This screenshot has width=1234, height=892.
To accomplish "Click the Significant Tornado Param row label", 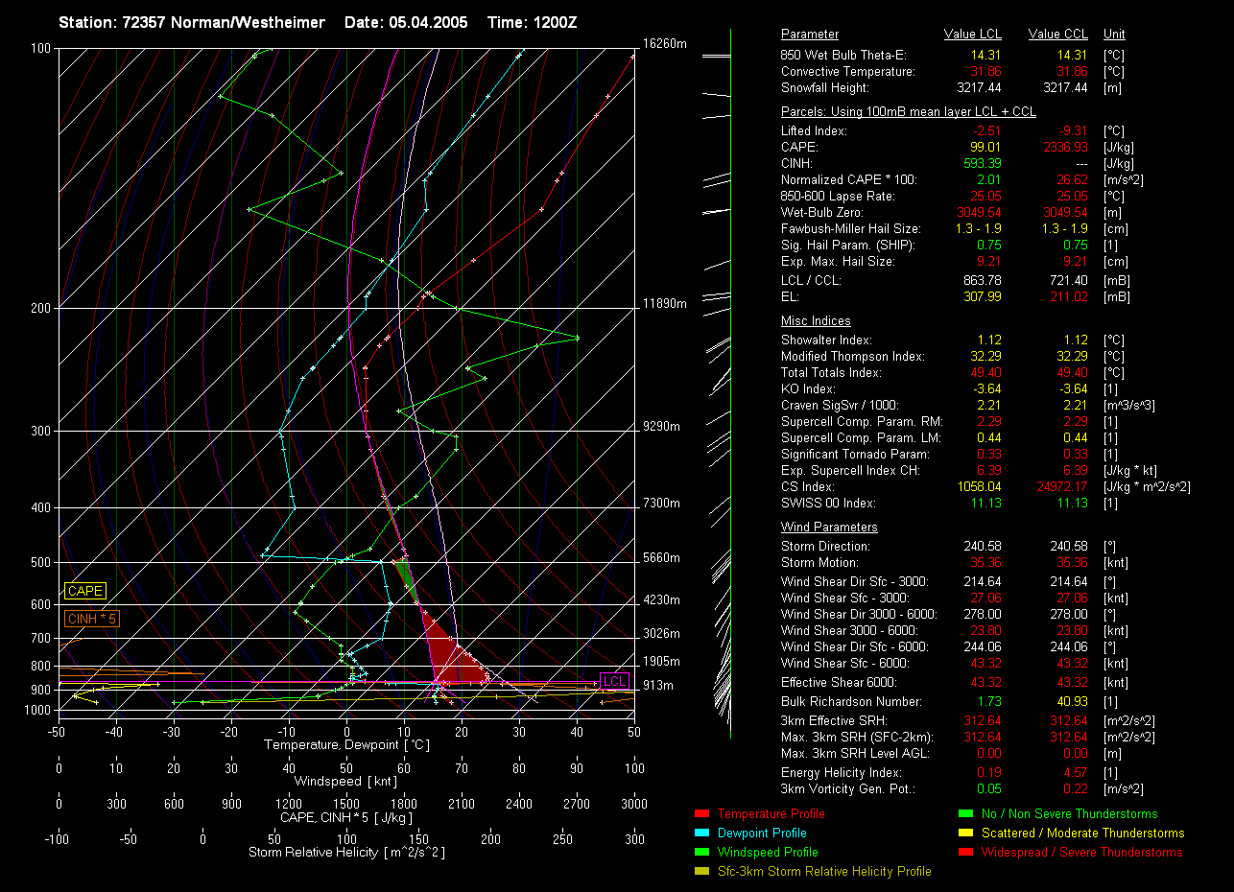I will coord(855,454).
